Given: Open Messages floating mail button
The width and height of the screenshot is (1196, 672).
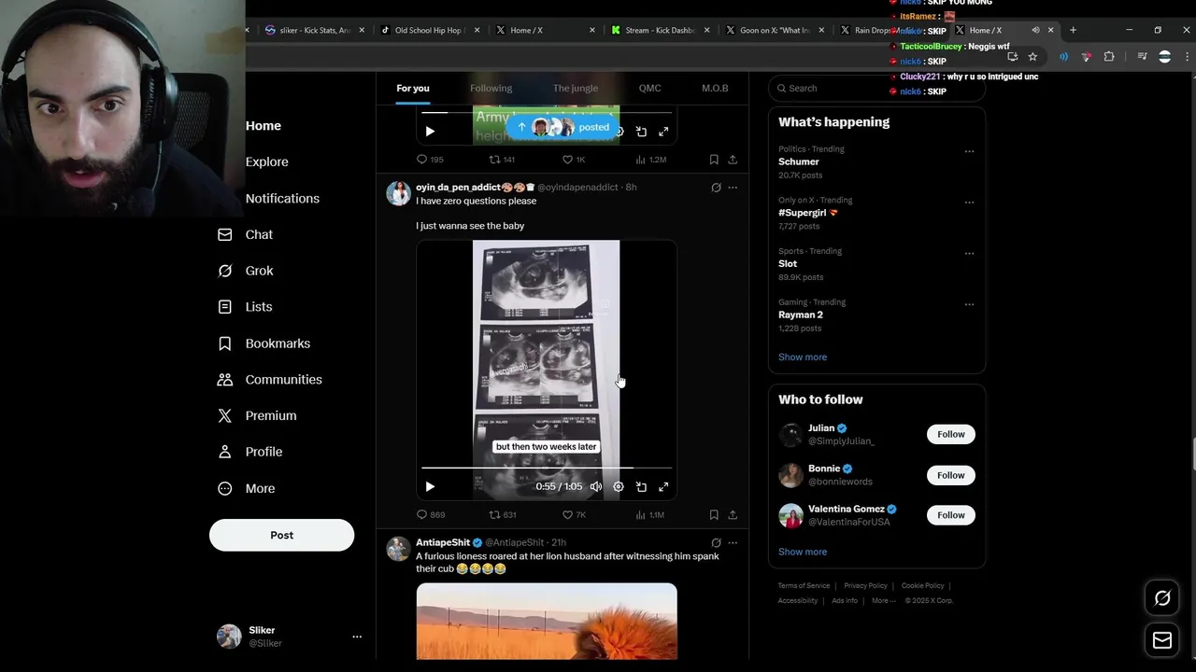Looking at the screenshot, I should pyautogui.click(x=1162, y=640).
